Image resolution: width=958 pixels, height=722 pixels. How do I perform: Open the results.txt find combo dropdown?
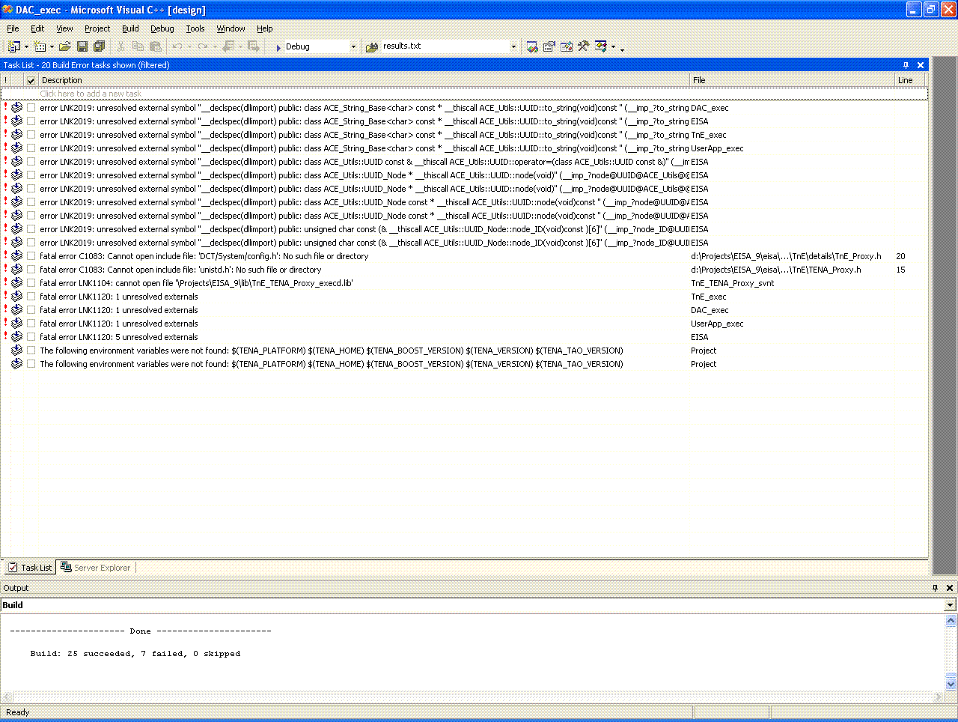[513, 46]
